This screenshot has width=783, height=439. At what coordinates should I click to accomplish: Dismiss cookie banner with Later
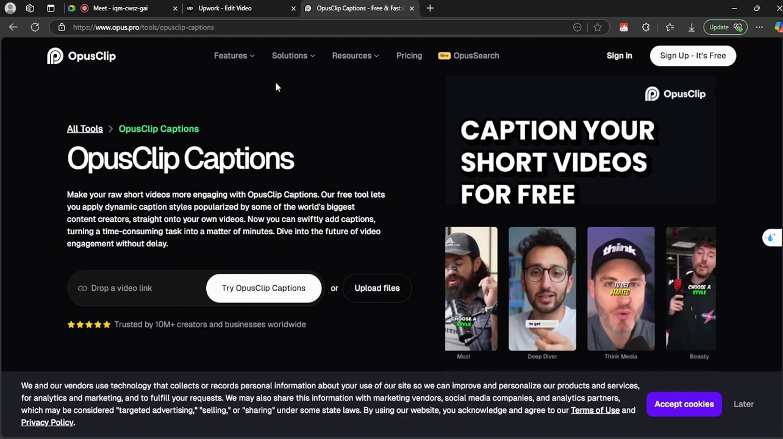(x=743, y=404)
